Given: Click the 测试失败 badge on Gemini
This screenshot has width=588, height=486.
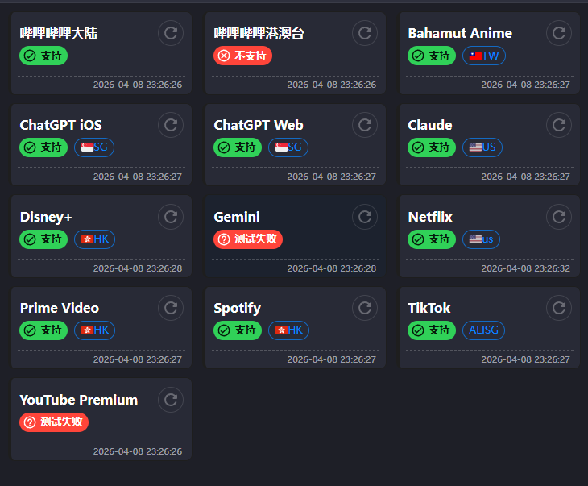Looking at the screenshot, I should (x=248, y=239).
